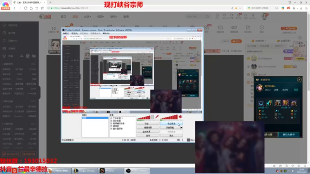The image size is (310, 174).
Task: Open a new browser tab with plus
Action: coord(50,2)
